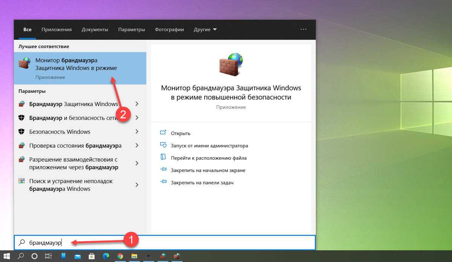The width and height of the screenshot is (452, 262).
Task: Switch to the Приложения tab
Action: (x=57, y=29)
